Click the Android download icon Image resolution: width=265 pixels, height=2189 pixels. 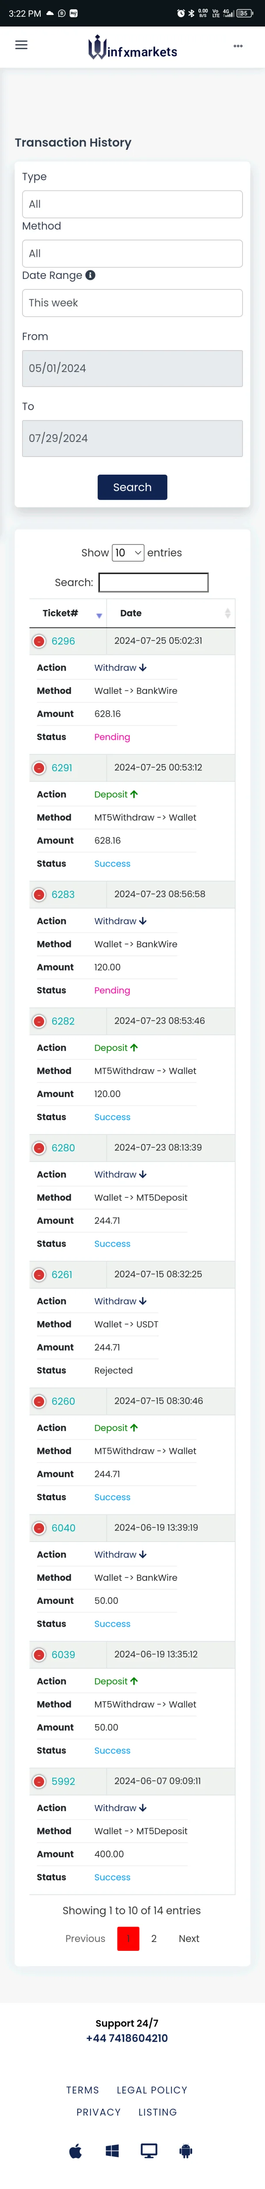click(x=186, y=2151)
